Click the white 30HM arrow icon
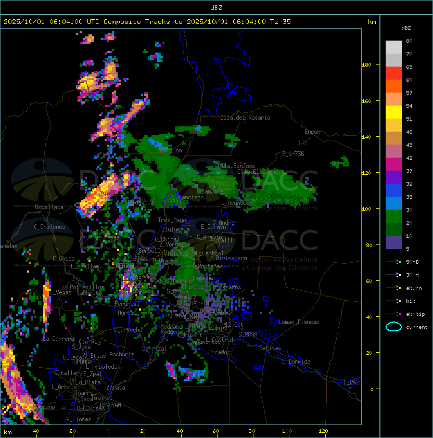Screen dimensions: 433x438 point(393,275)
